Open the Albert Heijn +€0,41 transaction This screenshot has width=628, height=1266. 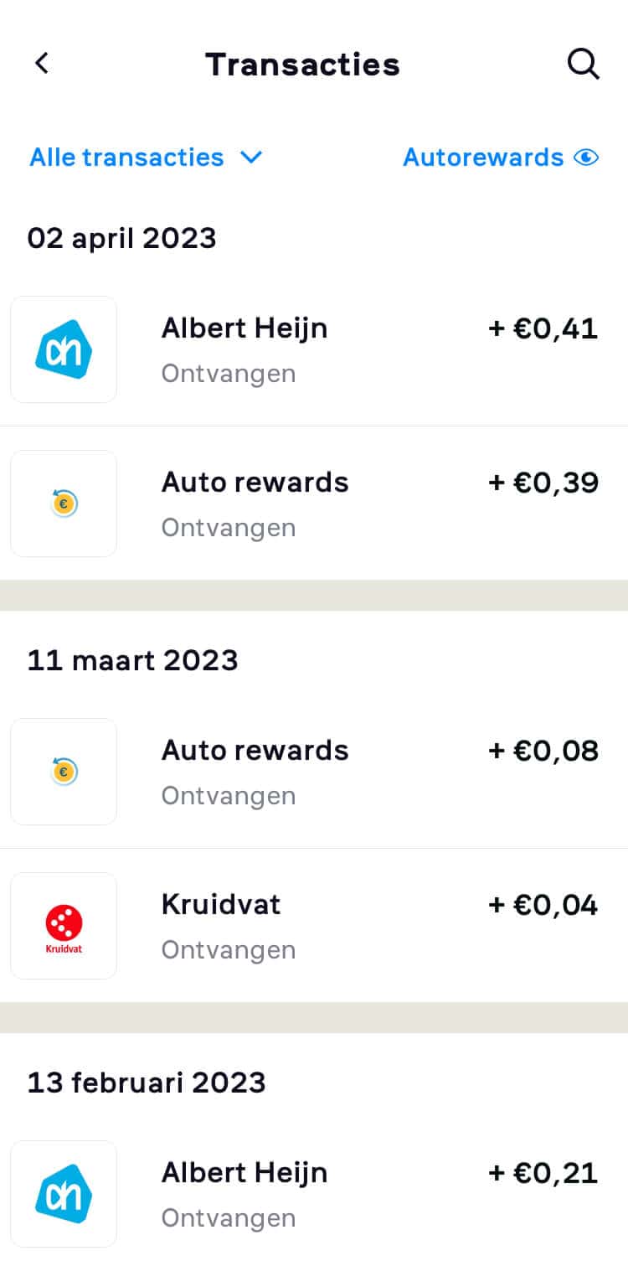pyautogui.click(x=314, y=349)
